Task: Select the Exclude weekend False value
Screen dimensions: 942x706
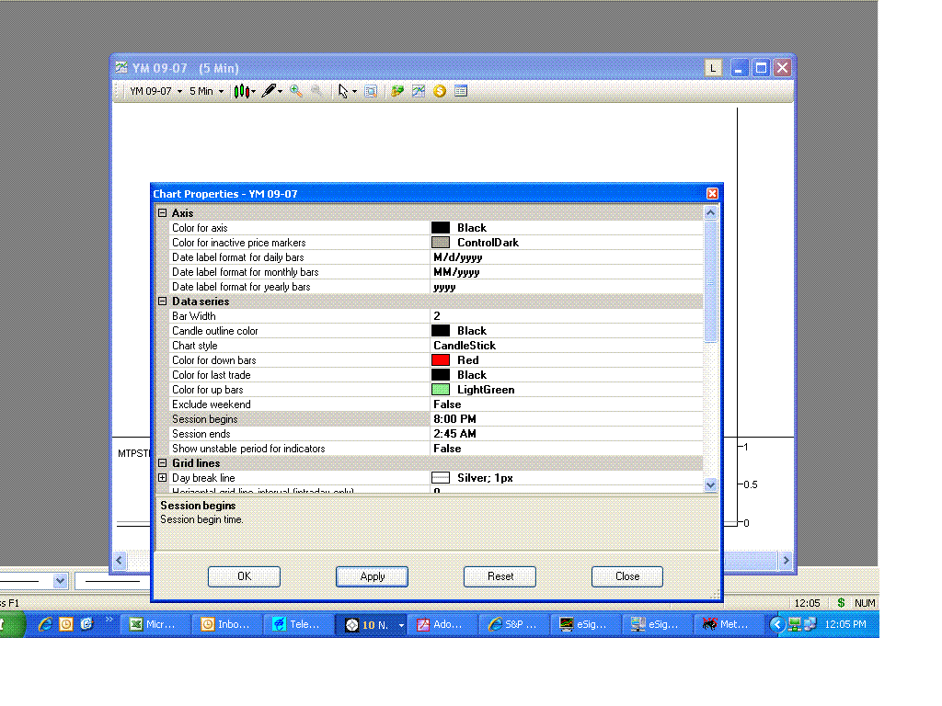Action: click(x=567, y=404)
